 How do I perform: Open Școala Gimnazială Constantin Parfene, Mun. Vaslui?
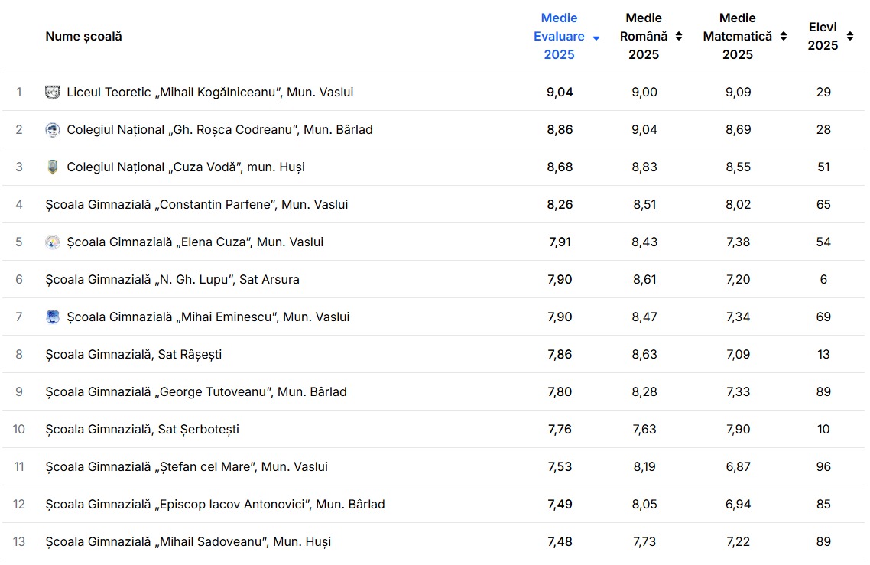(196, 205)
